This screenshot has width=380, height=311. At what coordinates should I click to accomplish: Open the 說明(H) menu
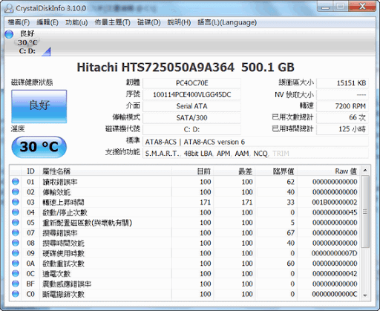[x=179, y=22]
